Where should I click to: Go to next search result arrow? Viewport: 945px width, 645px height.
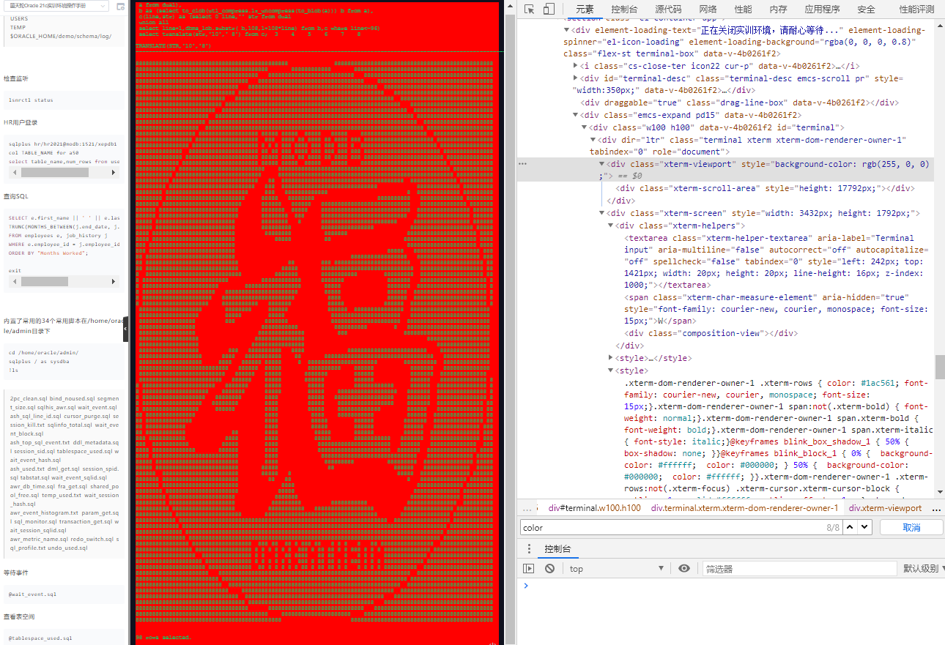click(x=866, y=527)
